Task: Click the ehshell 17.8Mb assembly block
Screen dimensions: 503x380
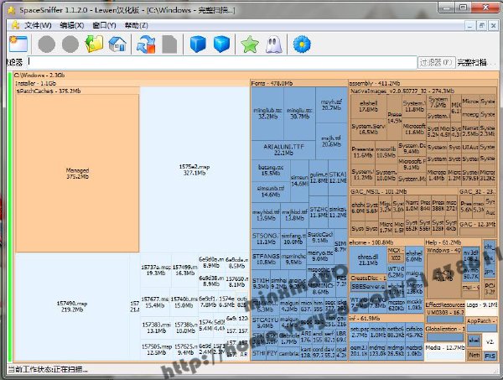Action: (369, 107)
